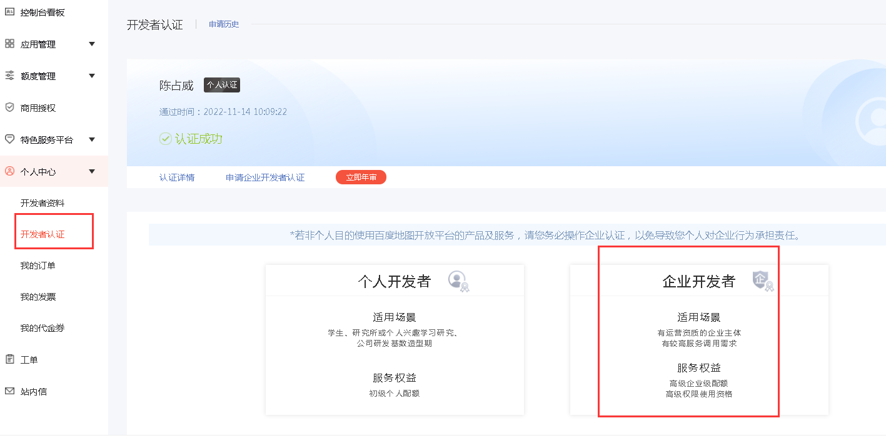Click the enterprise certification notice text
Screen dimensions: 886x438
click(x=545, y=236)
